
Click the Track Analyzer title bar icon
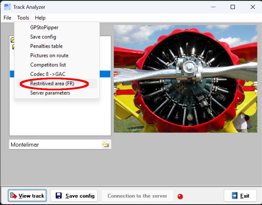(x=7, y=7)
